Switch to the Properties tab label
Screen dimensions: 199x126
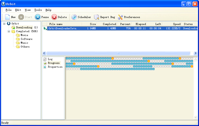[55, 67]
